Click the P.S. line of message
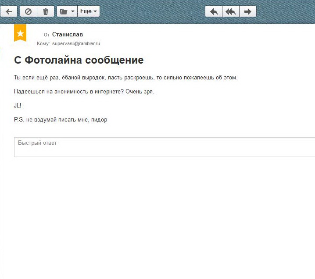Viewport: 315px width, 279px height. click(x=61, y=120)
